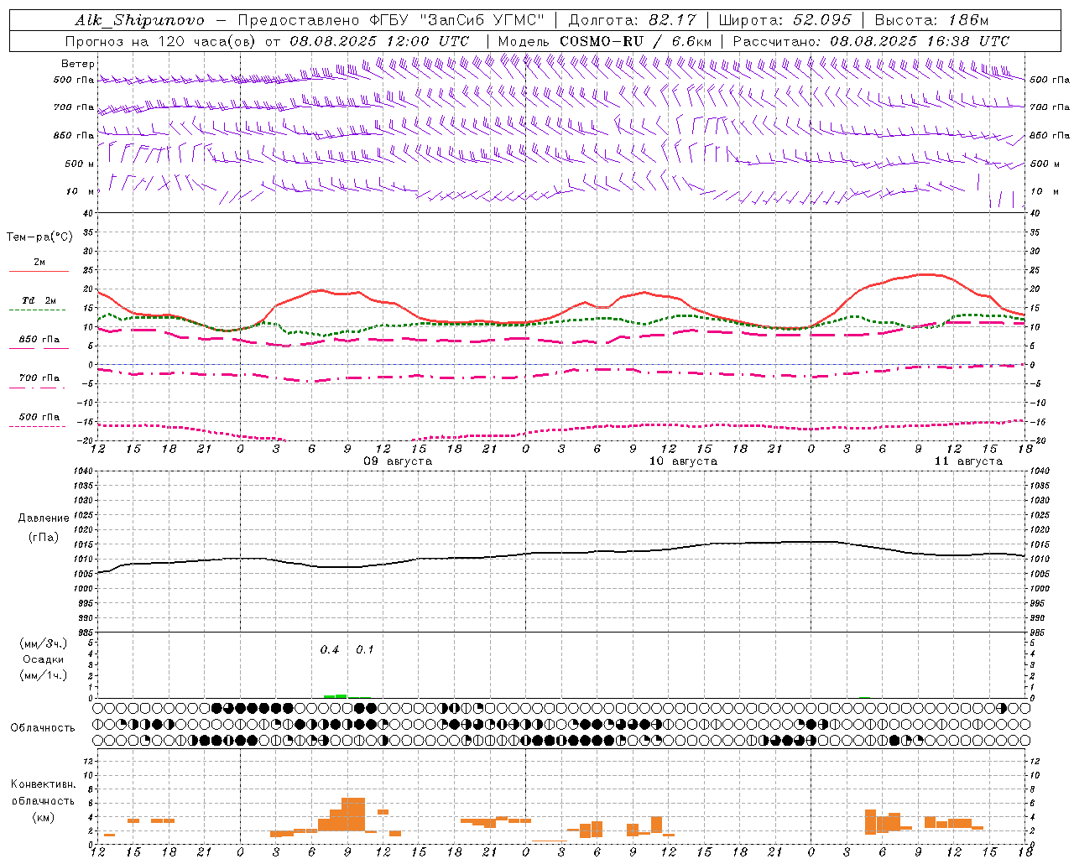The image size is (1074, 859).
Task: Click the station name Alk_Shipunovo
Action: tap(139, 20)
